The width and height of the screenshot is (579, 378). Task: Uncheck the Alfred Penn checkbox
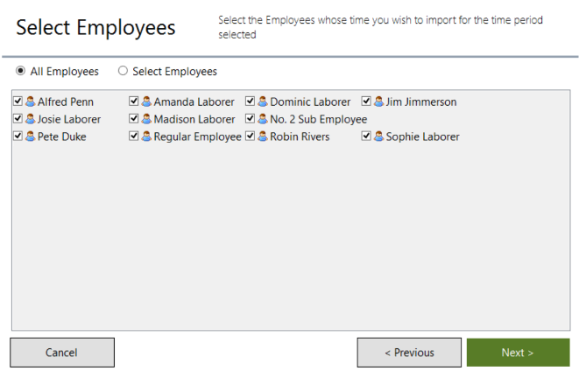(x=18, y=101)
